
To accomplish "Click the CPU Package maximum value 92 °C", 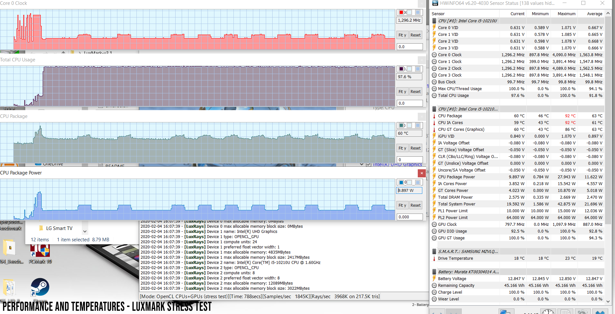I will pyautogui.click(x=570, y=116).
